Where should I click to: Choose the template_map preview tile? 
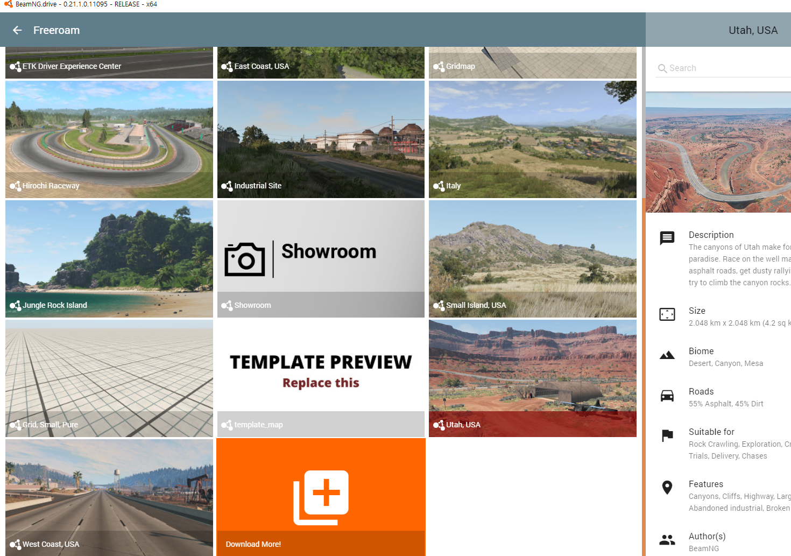coord(321,378)
